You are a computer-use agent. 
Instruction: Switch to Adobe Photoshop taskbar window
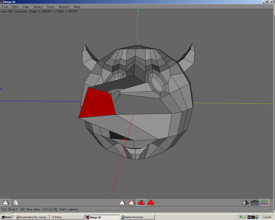pyautogui.click(x=137, y=217)
